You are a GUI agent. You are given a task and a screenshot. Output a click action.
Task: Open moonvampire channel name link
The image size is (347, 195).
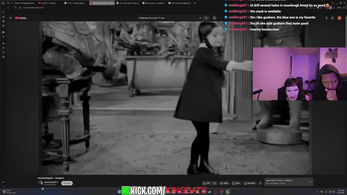pos(50,182)
